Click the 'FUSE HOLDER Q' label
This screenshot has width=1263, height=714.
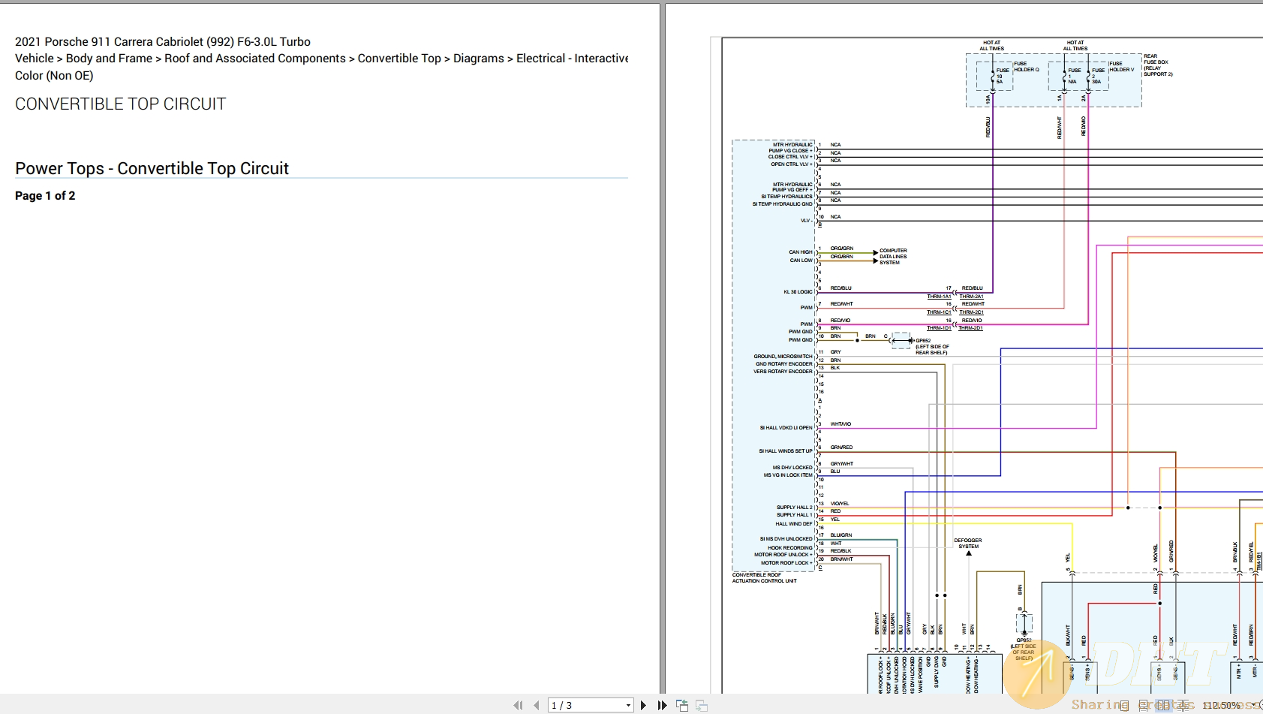pos(1027,67)
